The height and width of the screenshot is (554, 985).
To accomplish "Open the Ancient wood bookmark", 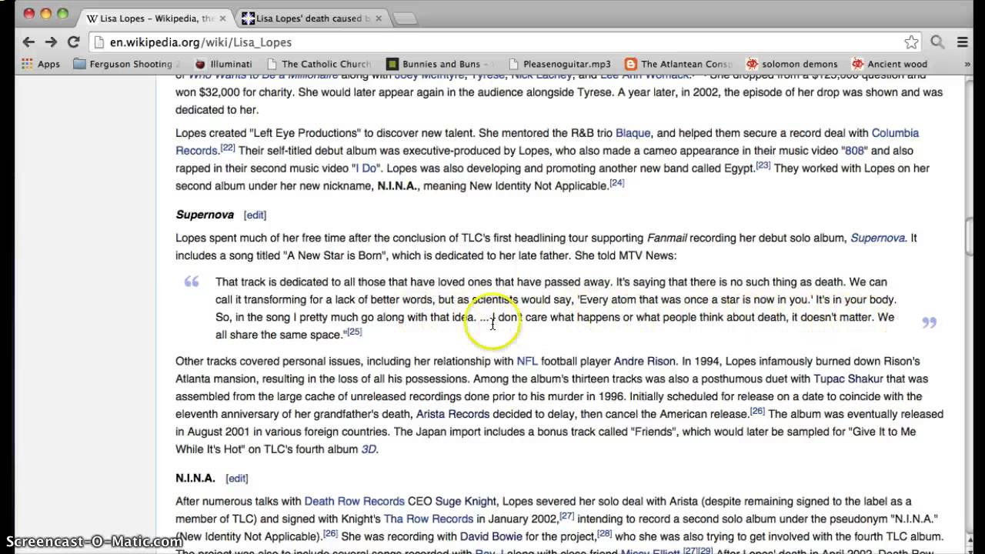I will pos(890,64).
